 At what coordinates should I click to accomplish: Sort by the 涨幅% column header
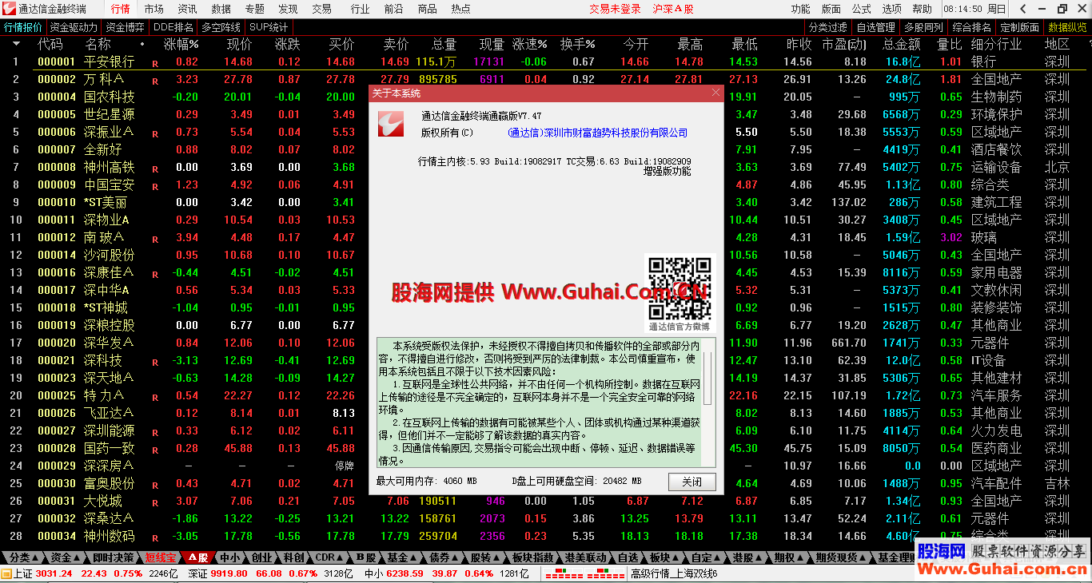pos(181,44)
